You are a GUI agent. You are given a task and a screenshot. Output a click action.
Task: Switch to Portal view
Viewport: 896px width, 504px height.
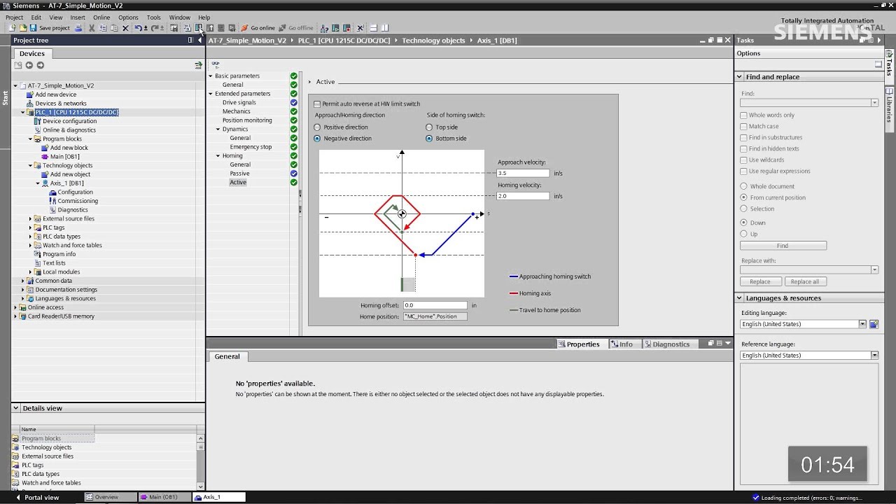[x=36, y=497]
